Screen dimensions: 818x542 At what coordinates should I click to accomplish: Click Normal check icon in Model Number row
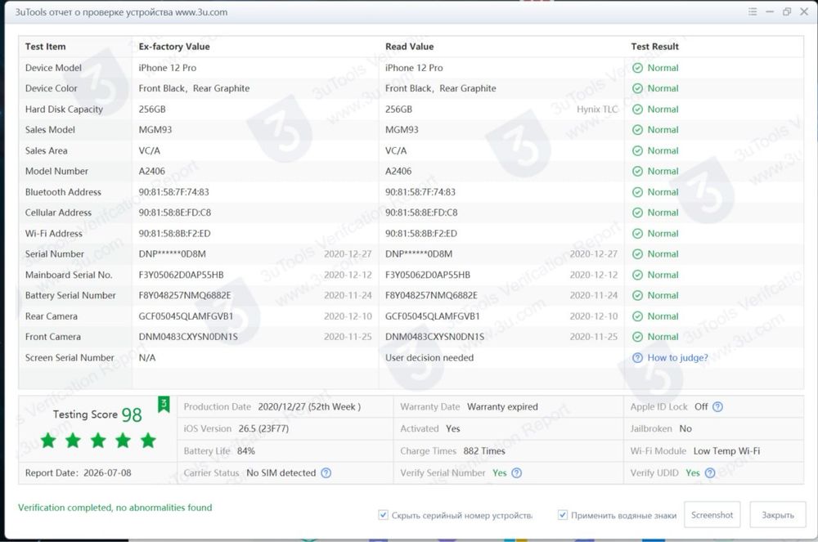637,171
